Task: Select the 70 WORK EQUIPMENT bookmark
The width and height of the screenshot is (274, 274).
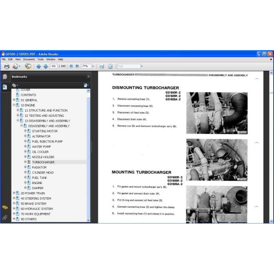Action: (36, 214)
